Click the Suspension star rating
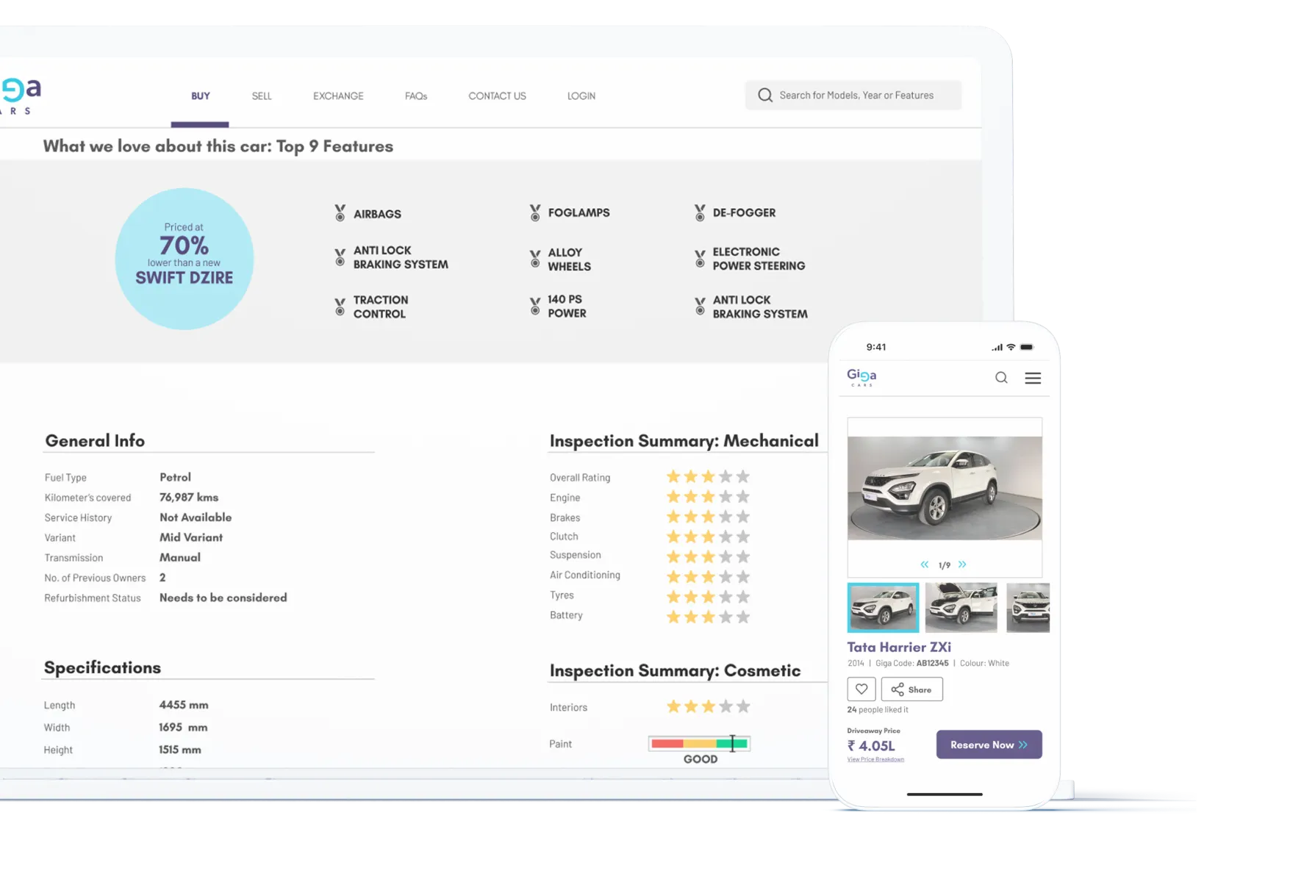The height and width of the screenshot is (882, 1304). click(708, 556)
